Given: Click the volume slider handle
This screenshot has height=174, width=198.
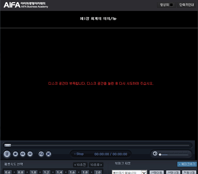Looking at the screenshot, I should click(160, 155).
